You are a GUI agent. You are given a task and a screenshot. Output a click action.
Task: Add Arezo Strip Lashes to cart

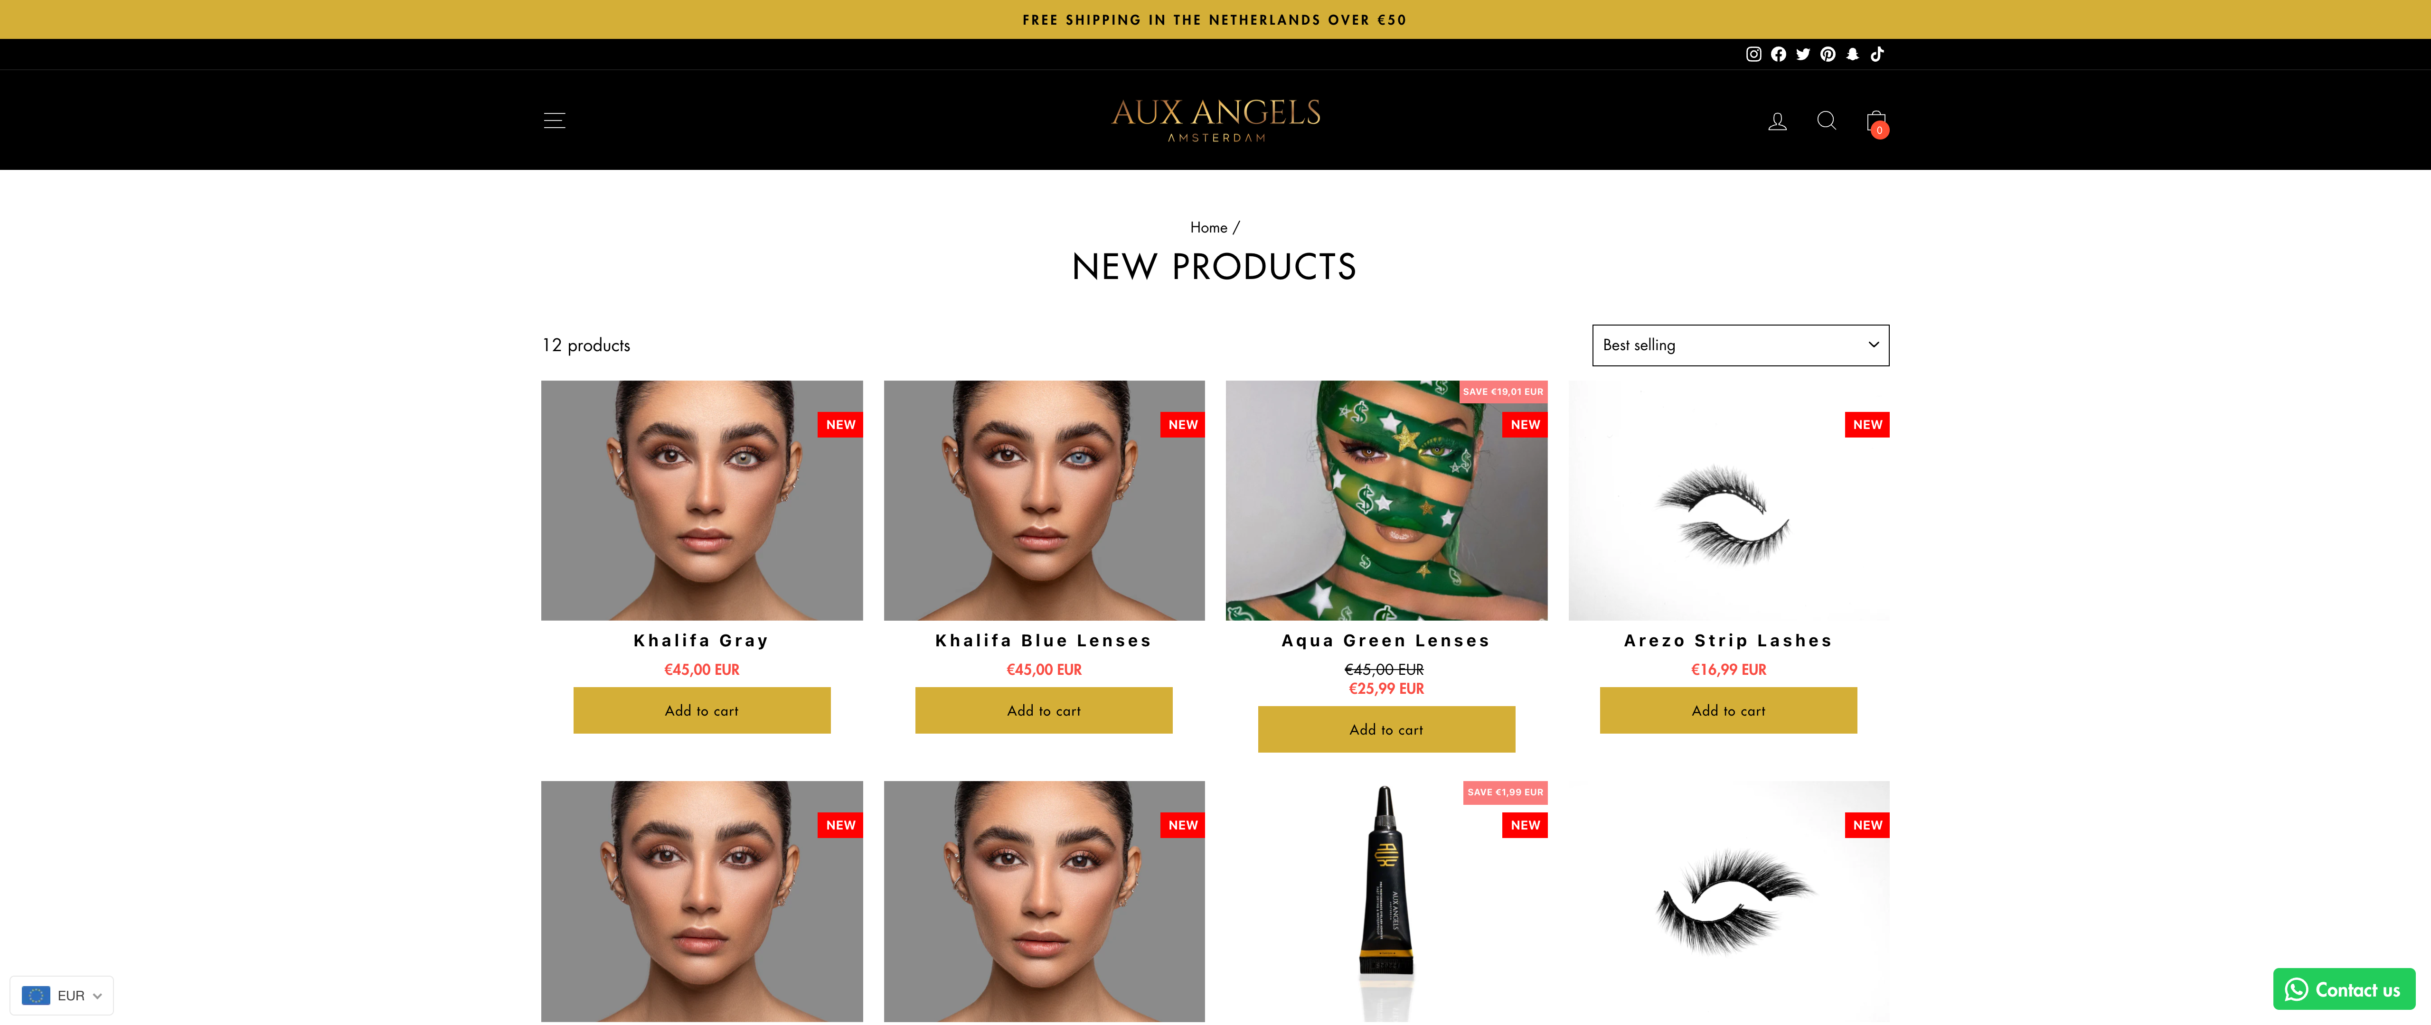[1728, 710]
